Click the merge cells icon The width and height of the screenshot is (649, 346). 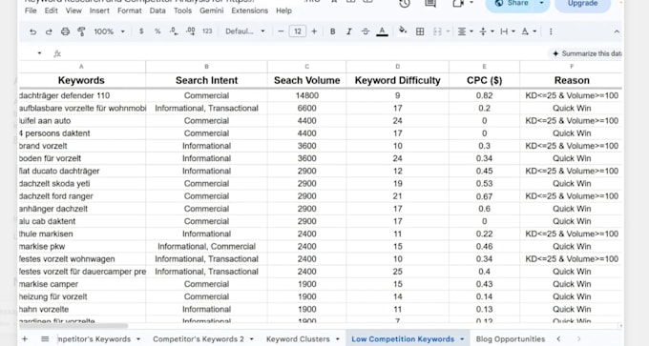point(437,31)
